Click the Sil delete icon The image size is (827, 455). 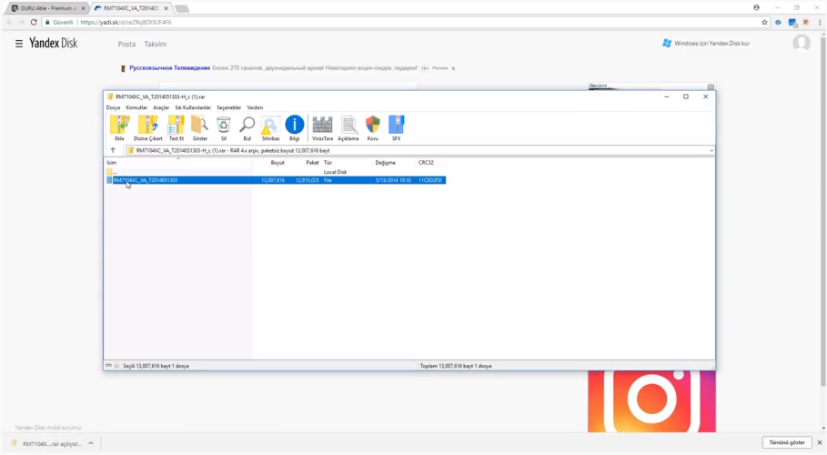[x=224, y=128]
